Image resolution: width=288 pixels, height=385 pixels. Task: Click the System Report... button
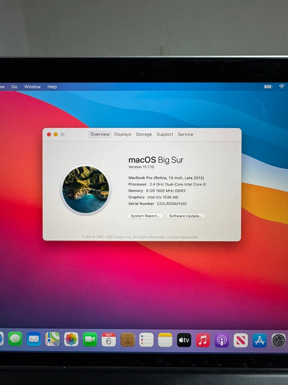[x=145, y=216]
